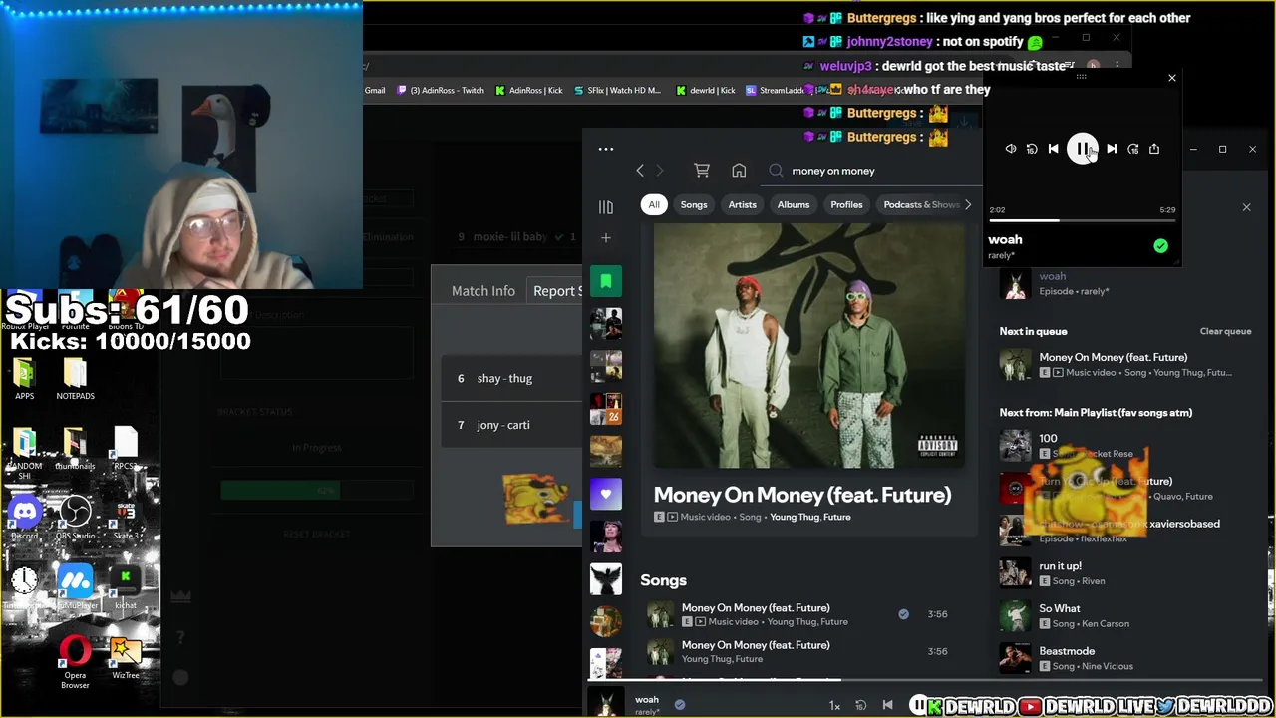Open the OBS Studio desktop shortcut
Image resolution: width=1276 pixels, height=718 pixels.
(x=75, y=519)
